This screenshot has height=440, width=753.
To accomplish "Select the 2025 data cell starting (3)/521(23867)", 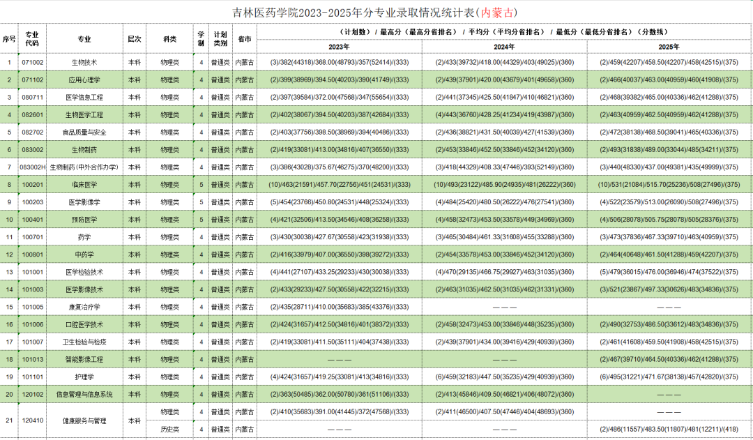I will (x=669, y=289).
